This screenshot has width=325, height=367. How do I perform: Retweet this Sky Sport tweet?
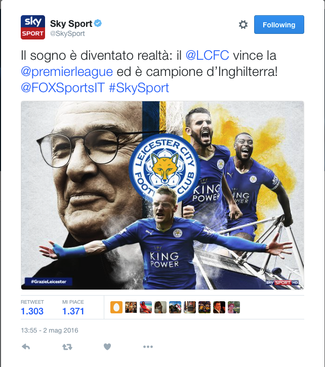(67, 347)
